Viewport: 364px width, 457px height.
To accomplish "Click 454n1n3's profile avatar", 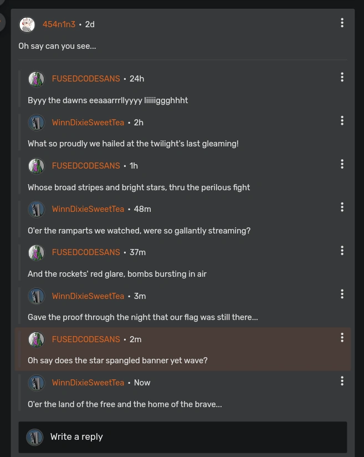I will [x=27, y=24].
